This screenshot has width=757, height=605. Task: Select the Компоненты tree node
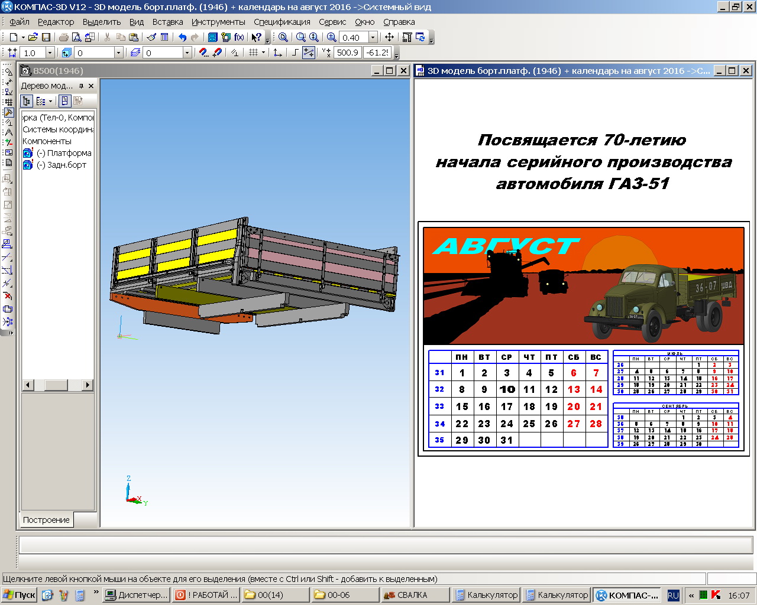point(47,141)
